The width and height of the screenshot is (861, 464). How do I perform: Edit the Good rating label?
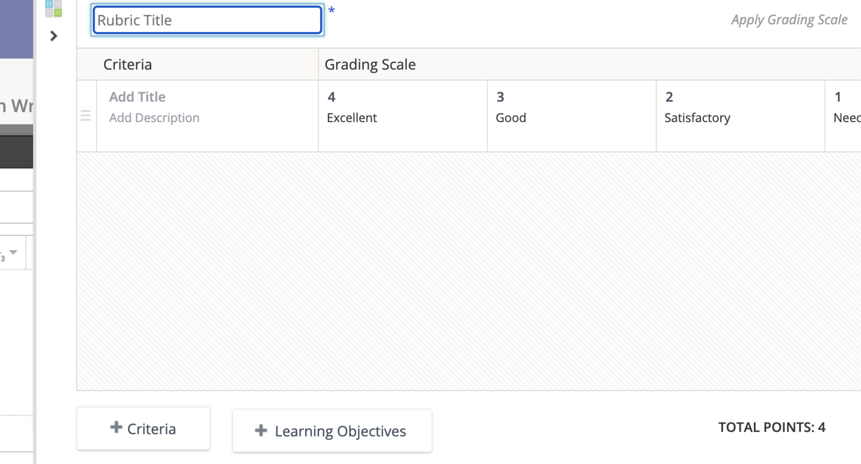[x=510, y=118]
